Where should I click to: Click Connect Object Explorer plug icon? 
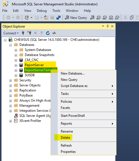click(x=23, y=33)
